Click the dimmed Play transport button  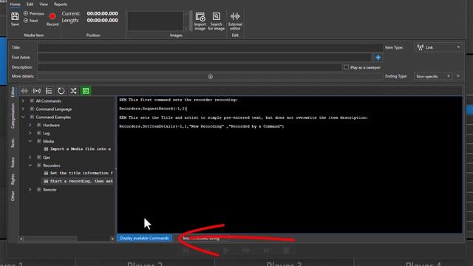[x=226, y=250]
